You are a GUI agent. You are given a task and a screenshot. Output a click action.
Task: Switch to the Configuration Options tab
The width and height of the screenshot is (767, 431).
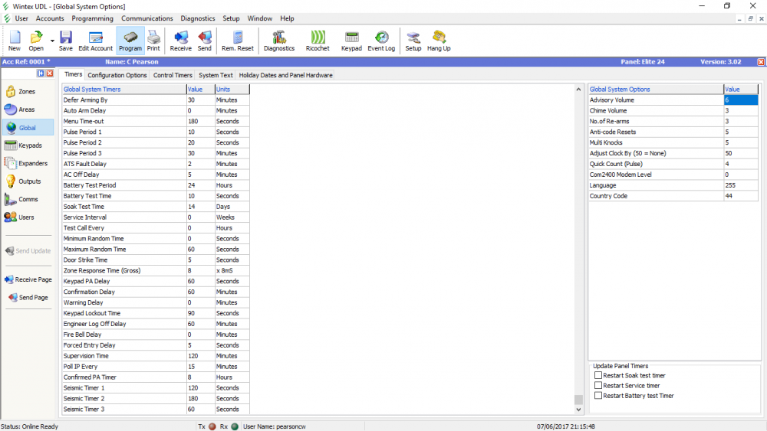117,75
